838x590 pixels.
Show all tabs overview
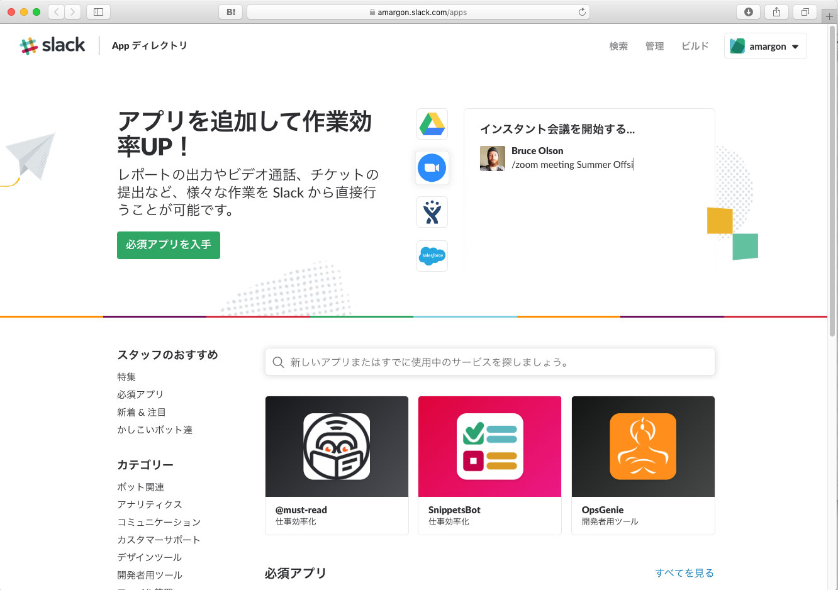point(805,11)
